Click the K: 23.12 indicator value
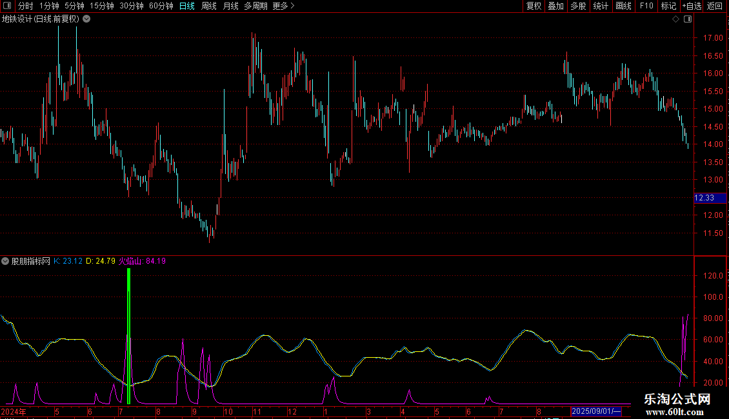729x419 pixels. coord(68,261)
